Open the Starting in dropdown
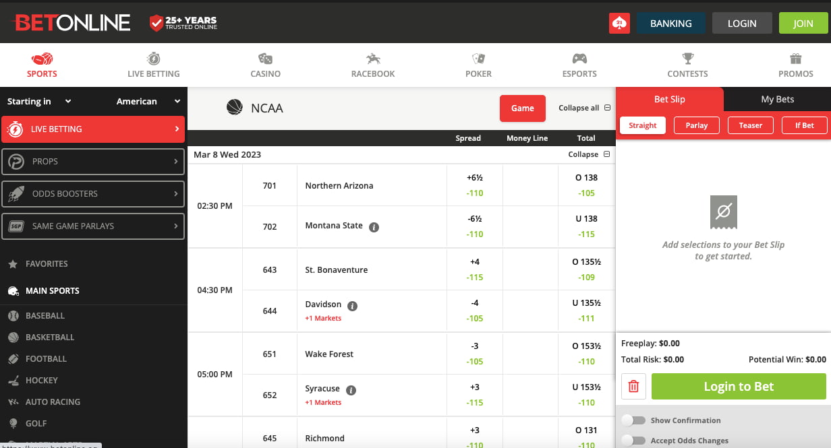Viewport: 831px width, 448px height. pyautogui.click(x=39, y=101)
